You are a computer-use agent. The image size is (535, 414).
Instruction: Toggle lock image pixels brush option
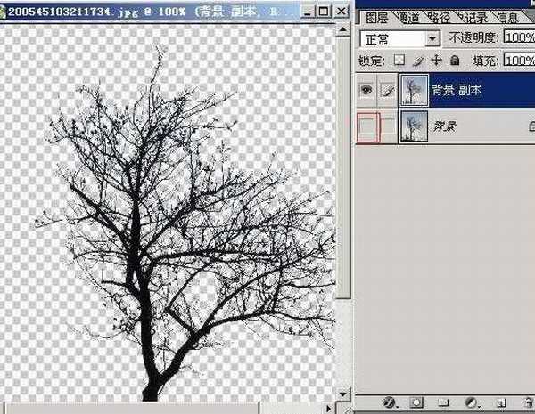click(x=418, y=61)
